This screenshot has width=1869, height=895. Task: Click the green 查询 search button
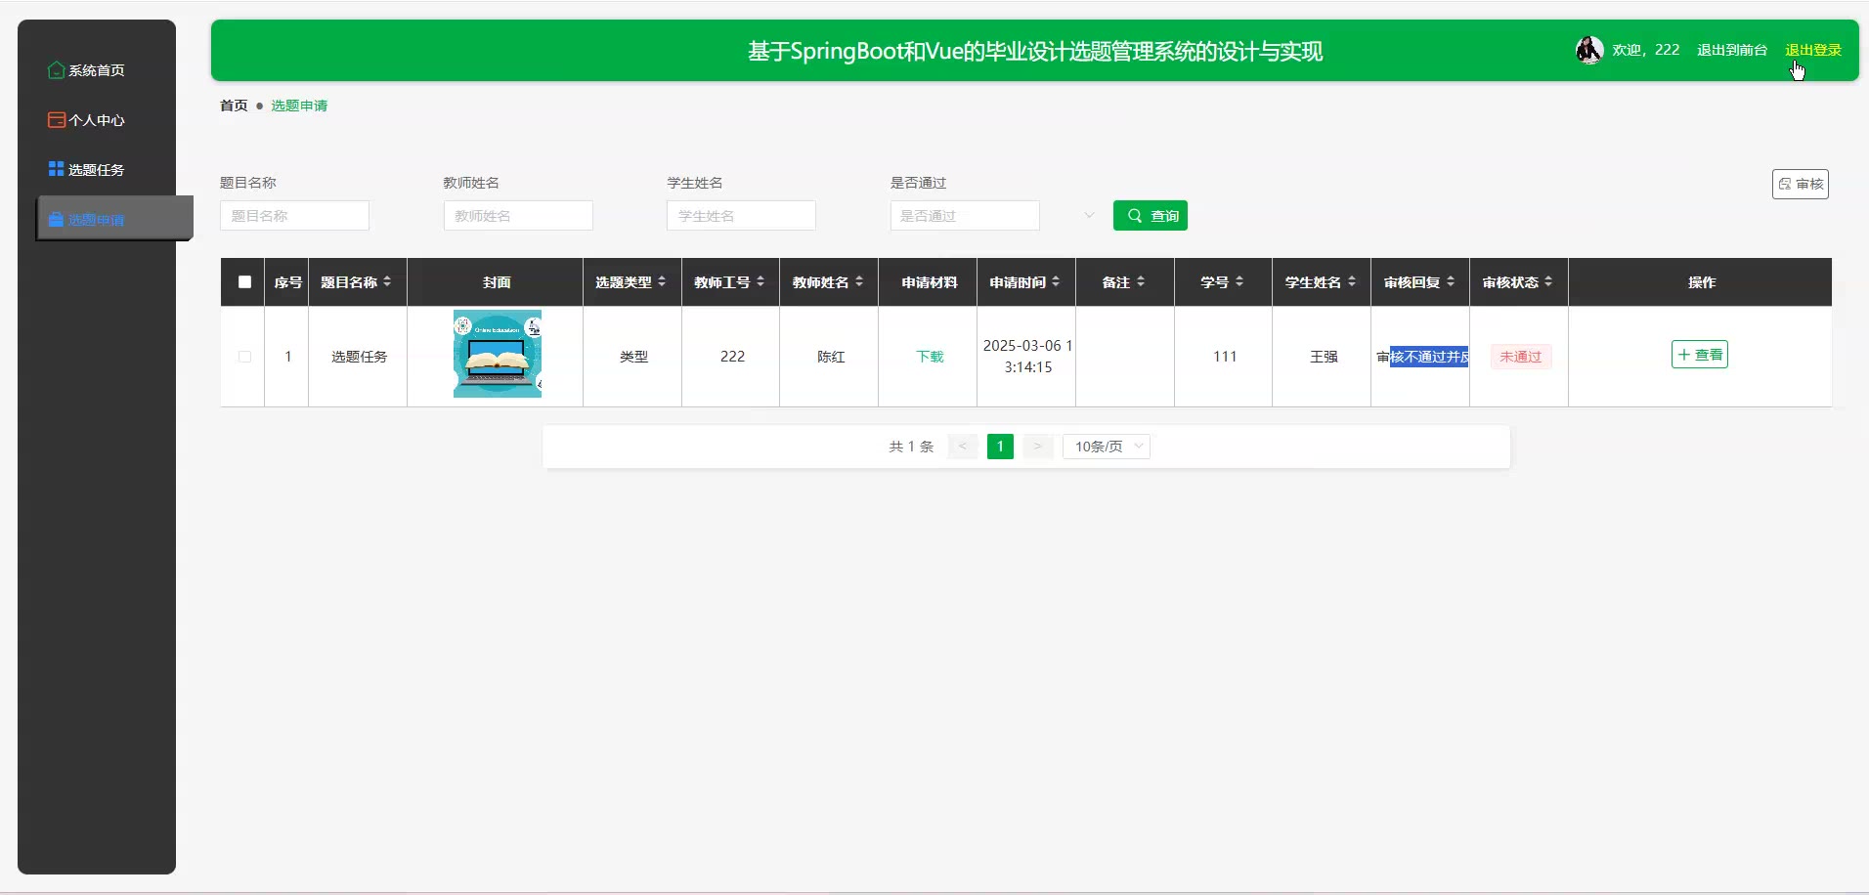(1151, 216)
